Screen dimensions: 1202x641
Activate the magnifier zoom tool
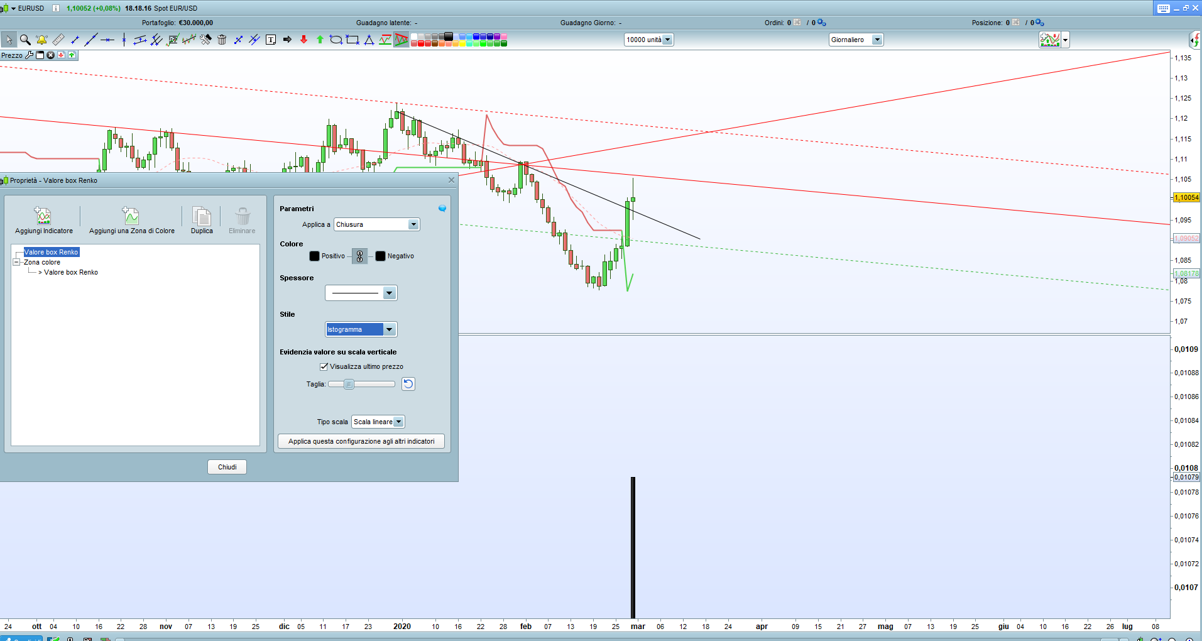[x=25, y=40]
